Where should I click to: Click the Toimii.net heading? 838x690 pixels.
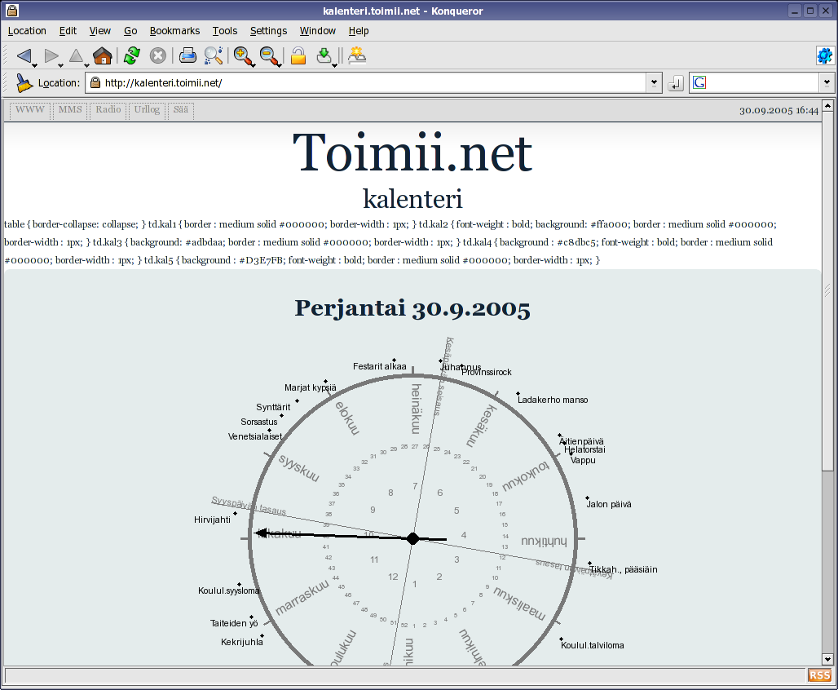412,153
